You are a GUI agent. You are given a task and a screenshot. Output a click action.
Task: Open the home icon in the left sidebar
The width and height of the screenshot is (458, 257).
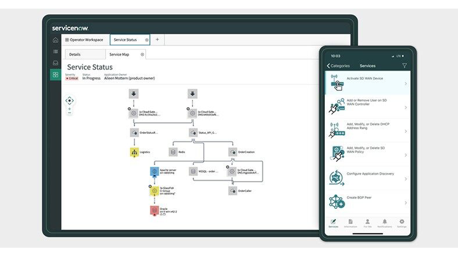[55, 40]
